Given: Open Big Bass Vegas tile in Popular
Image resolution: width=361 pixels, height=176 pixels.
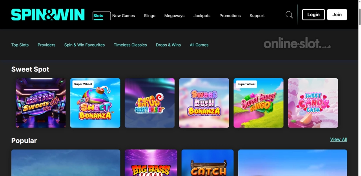Looking at the screenshot, I should click(x=151, y=163).
